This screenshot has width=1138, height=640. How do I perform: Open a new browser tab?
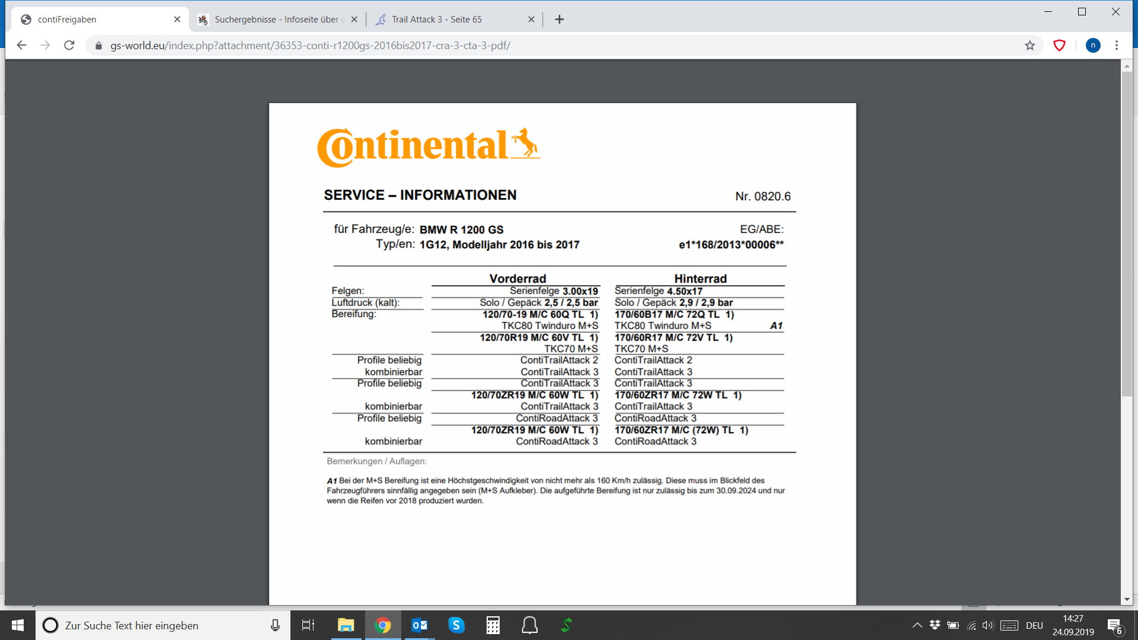(560, 20)
